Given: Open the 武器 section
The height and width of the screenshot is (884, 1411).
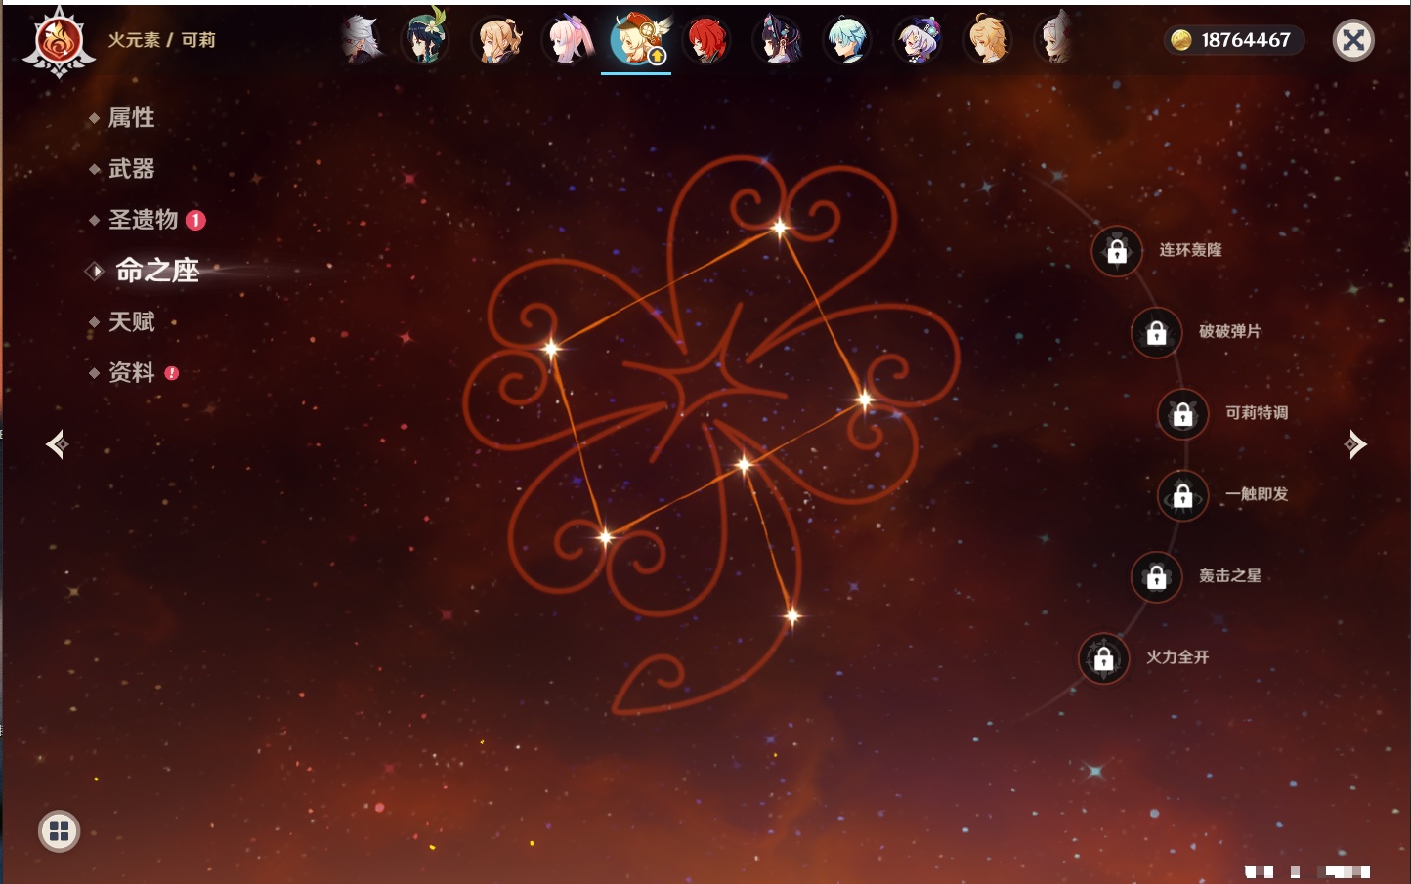Looking at the screenshot, I should 131,169.
